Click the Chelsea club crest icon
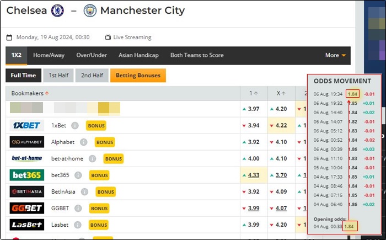The width and height of the screenshot is (386, 240). [57, 10]
